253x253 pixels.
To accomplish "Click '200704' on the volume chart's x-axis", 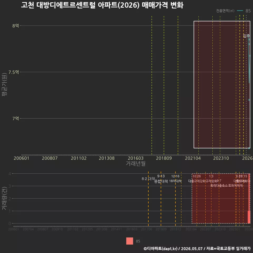I will point(28,229).
